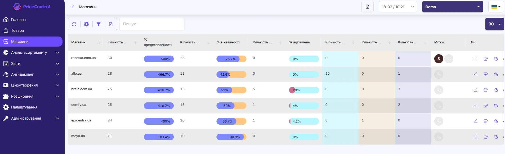
Task: Open store icon for epicentrk.ua row
Action: 486,121
